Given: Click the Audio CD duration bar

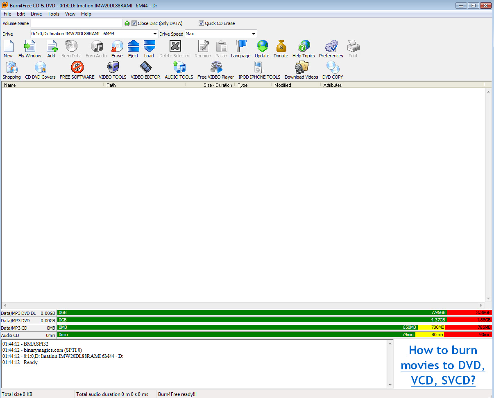Looking at the screenshot, I should pyautogui.click(x=274, y=335).
